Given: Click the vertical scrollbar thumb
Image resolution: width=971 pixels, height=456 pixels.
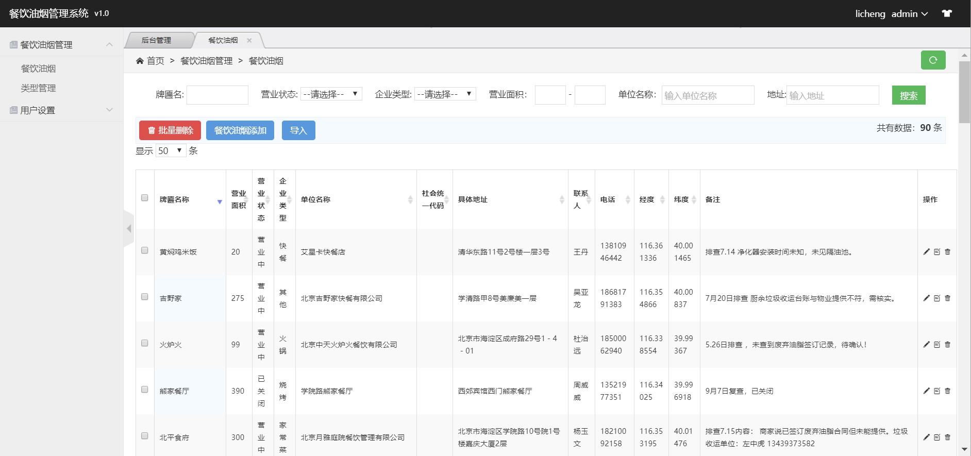Looking at the screenshot, I should click(964, 92).
